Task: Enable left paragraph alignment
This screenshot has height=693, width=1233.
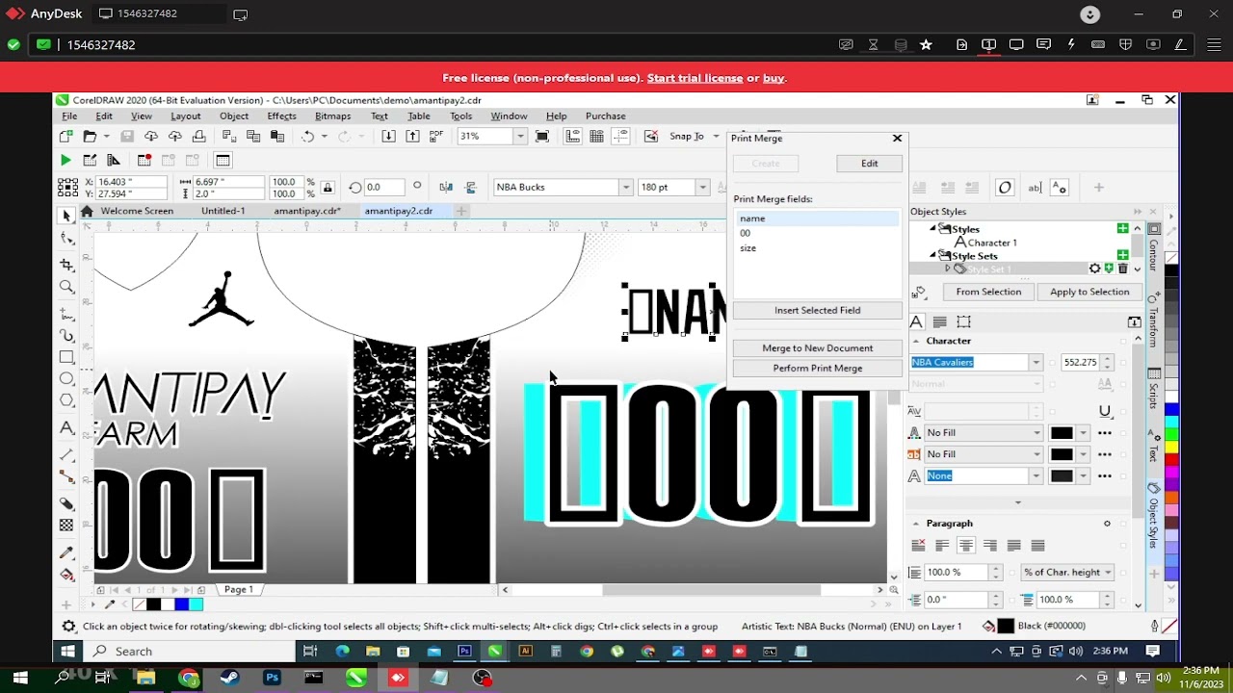Action: 942,546
